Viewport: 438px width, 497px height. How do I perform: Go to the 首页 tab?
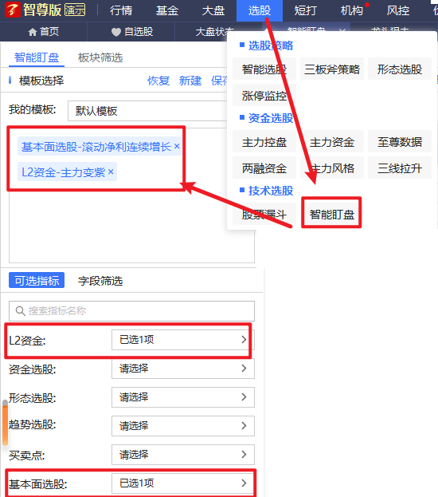coord(44,32)
